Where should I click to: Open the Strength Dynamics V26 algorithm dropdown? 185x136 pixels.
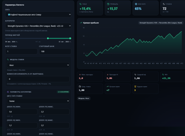click(38, 26)
